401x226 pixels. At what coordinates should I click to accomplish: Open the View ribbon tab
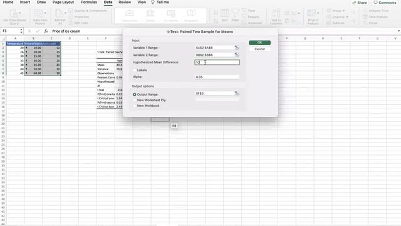pos(142,2)
